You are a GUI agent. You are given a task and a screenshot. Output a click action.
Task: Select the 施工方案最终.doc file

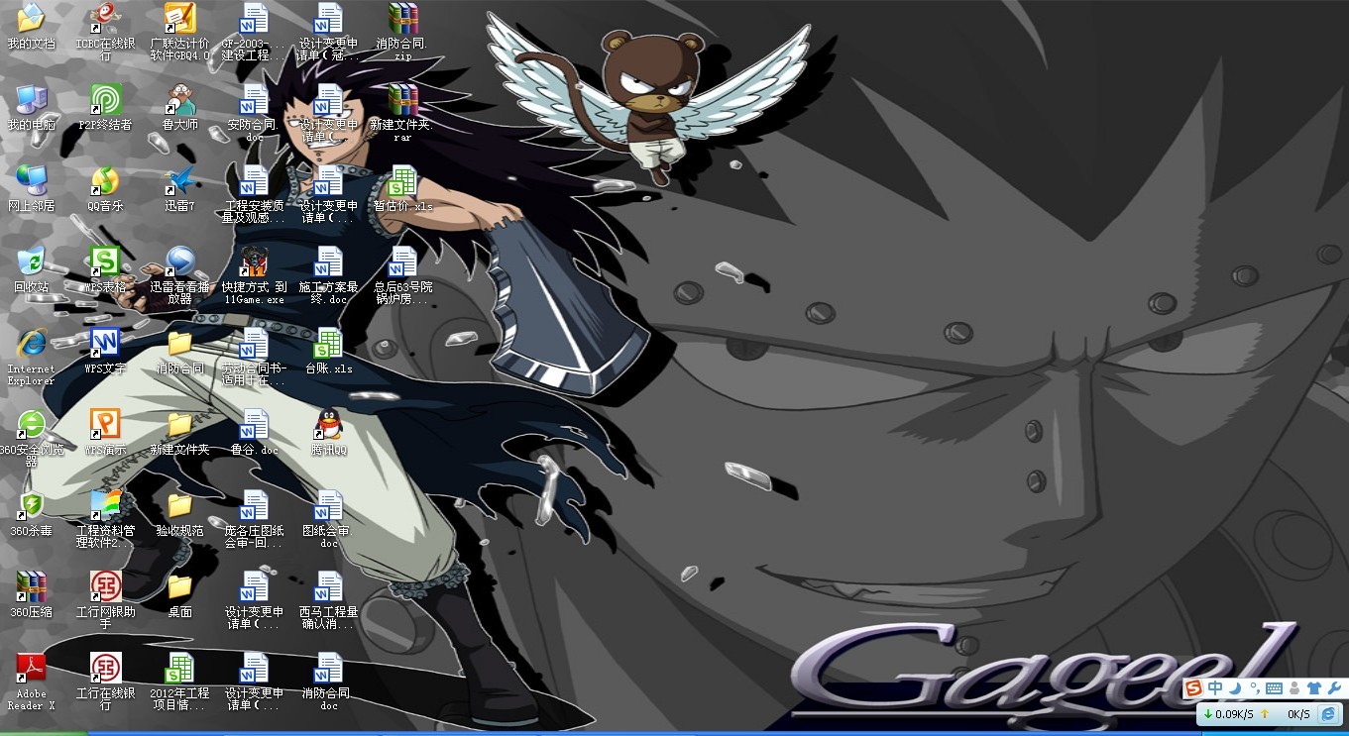pyautogui.click(x=328, y=276)
